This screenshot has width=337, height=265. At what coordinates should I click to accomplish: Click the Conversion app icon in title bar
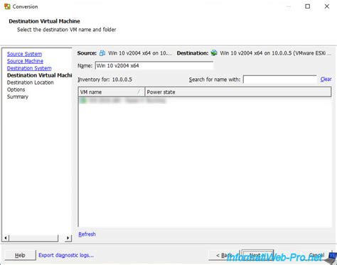(7, 6)
